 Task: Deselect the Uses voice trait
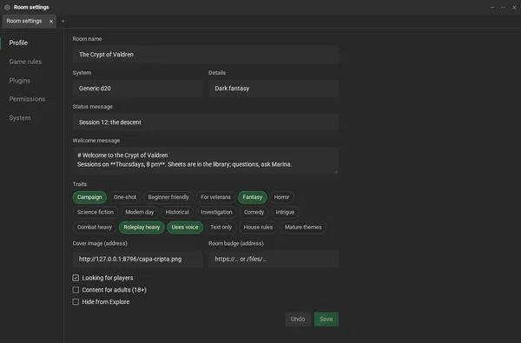pos(185,228)
